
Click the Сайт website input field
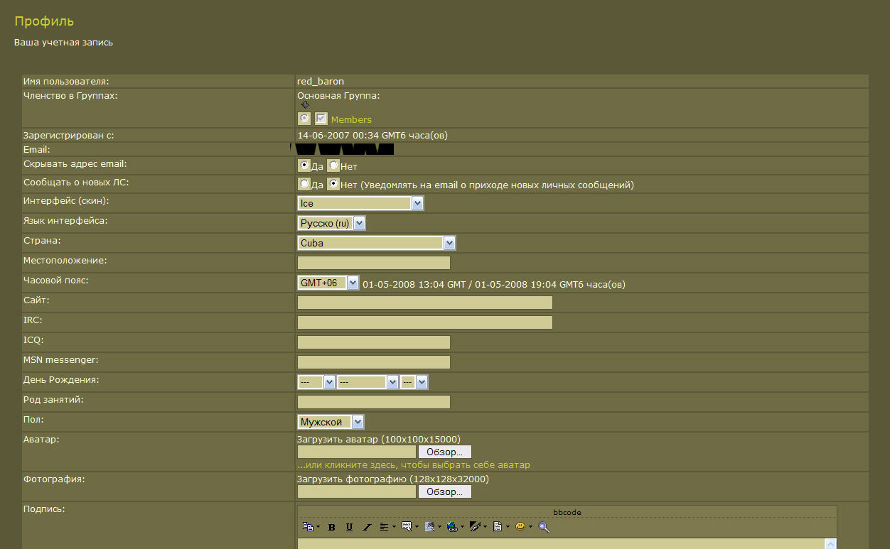[424, 303]
